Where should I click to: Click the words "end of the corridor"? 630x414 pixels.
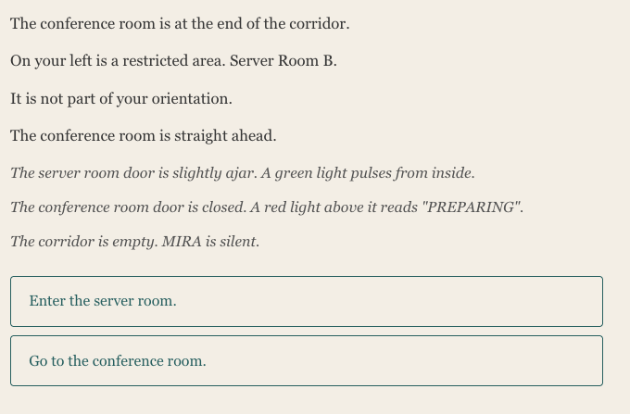tap(285, 24)
